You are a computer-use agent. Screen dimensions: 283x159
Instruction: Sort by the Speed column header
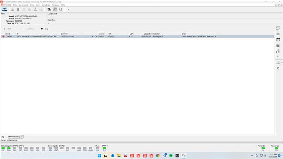101,34
